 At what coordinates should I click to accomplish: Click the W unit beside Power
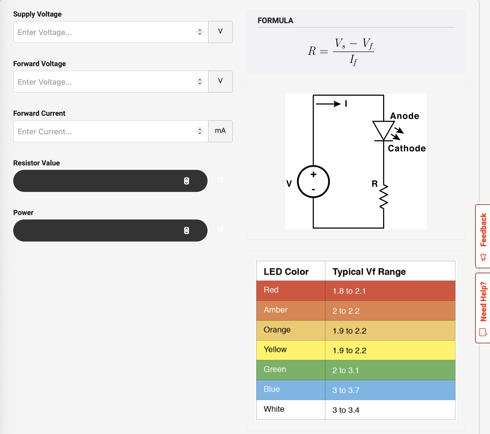pos(220,229)
